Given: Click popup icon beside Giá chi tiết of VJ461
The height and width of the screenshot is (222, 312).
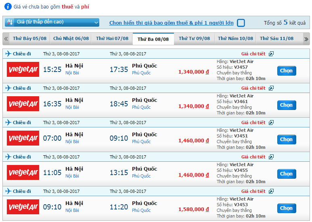Looking at the screenshot, I should (x=271, y=88).
